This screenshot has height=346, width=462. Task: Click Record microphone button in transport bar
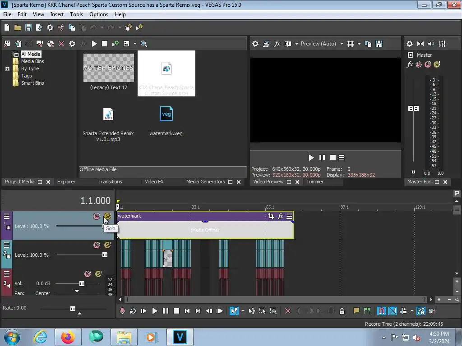pyautogui.click(x=122, y=311)
